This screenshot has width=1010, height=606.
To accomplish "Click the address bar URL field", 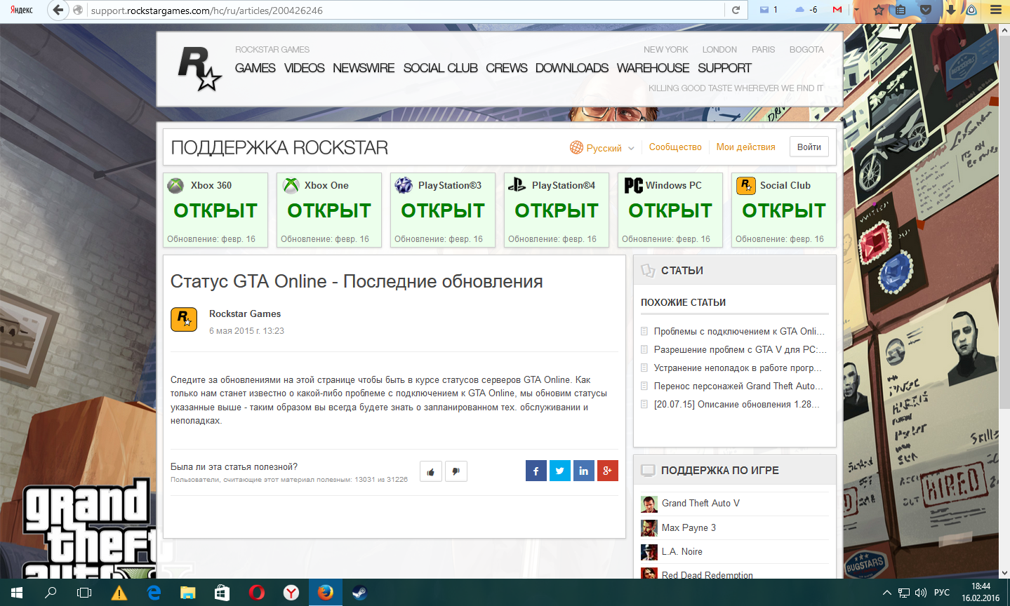I will click(406, 10).
